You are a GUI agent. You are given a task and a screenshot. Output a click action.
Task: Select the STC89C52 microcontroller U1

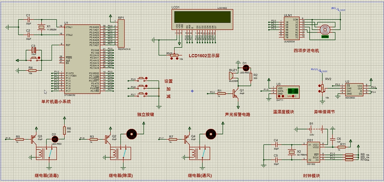click(82, 59)
